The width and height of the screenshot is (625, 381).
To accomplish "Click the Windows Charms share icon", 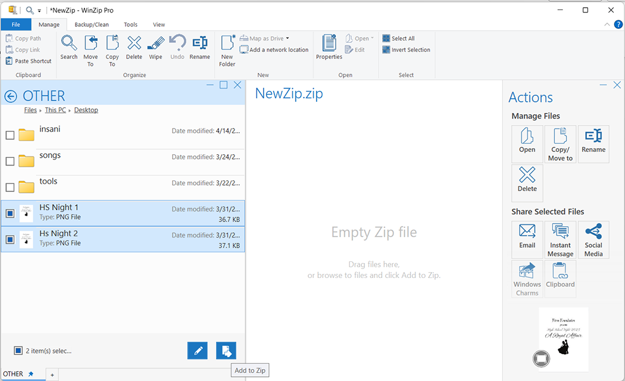I will tap(527, 279).
